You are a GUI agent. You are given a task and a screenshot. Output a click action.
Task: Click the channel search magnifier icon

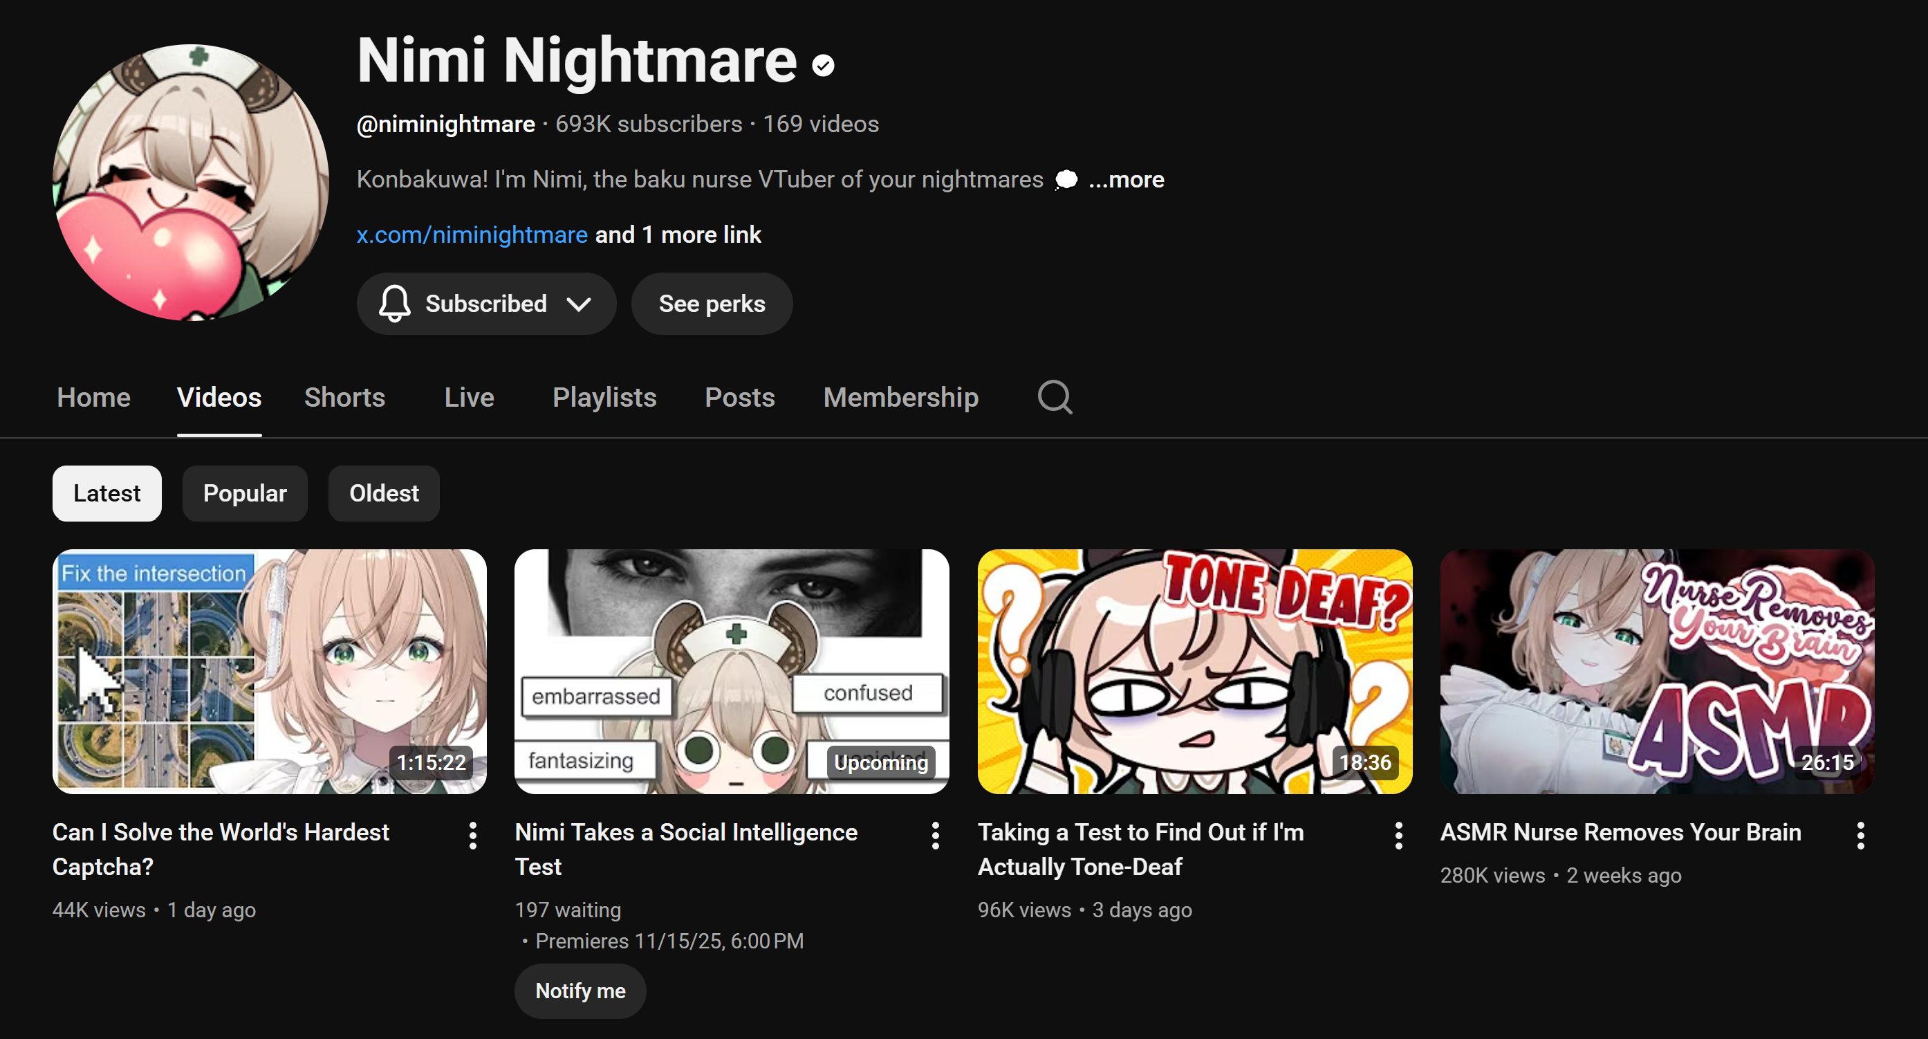pos(1055,397)
